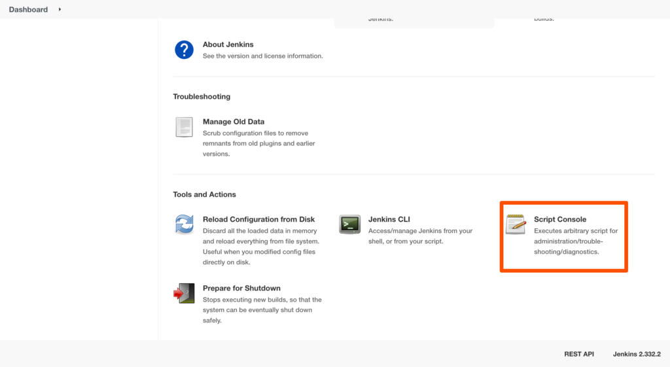The height and width of the screenshot is (367, 670).
Task: Click the Manage Old Data document icon
Action: (184, 128)
